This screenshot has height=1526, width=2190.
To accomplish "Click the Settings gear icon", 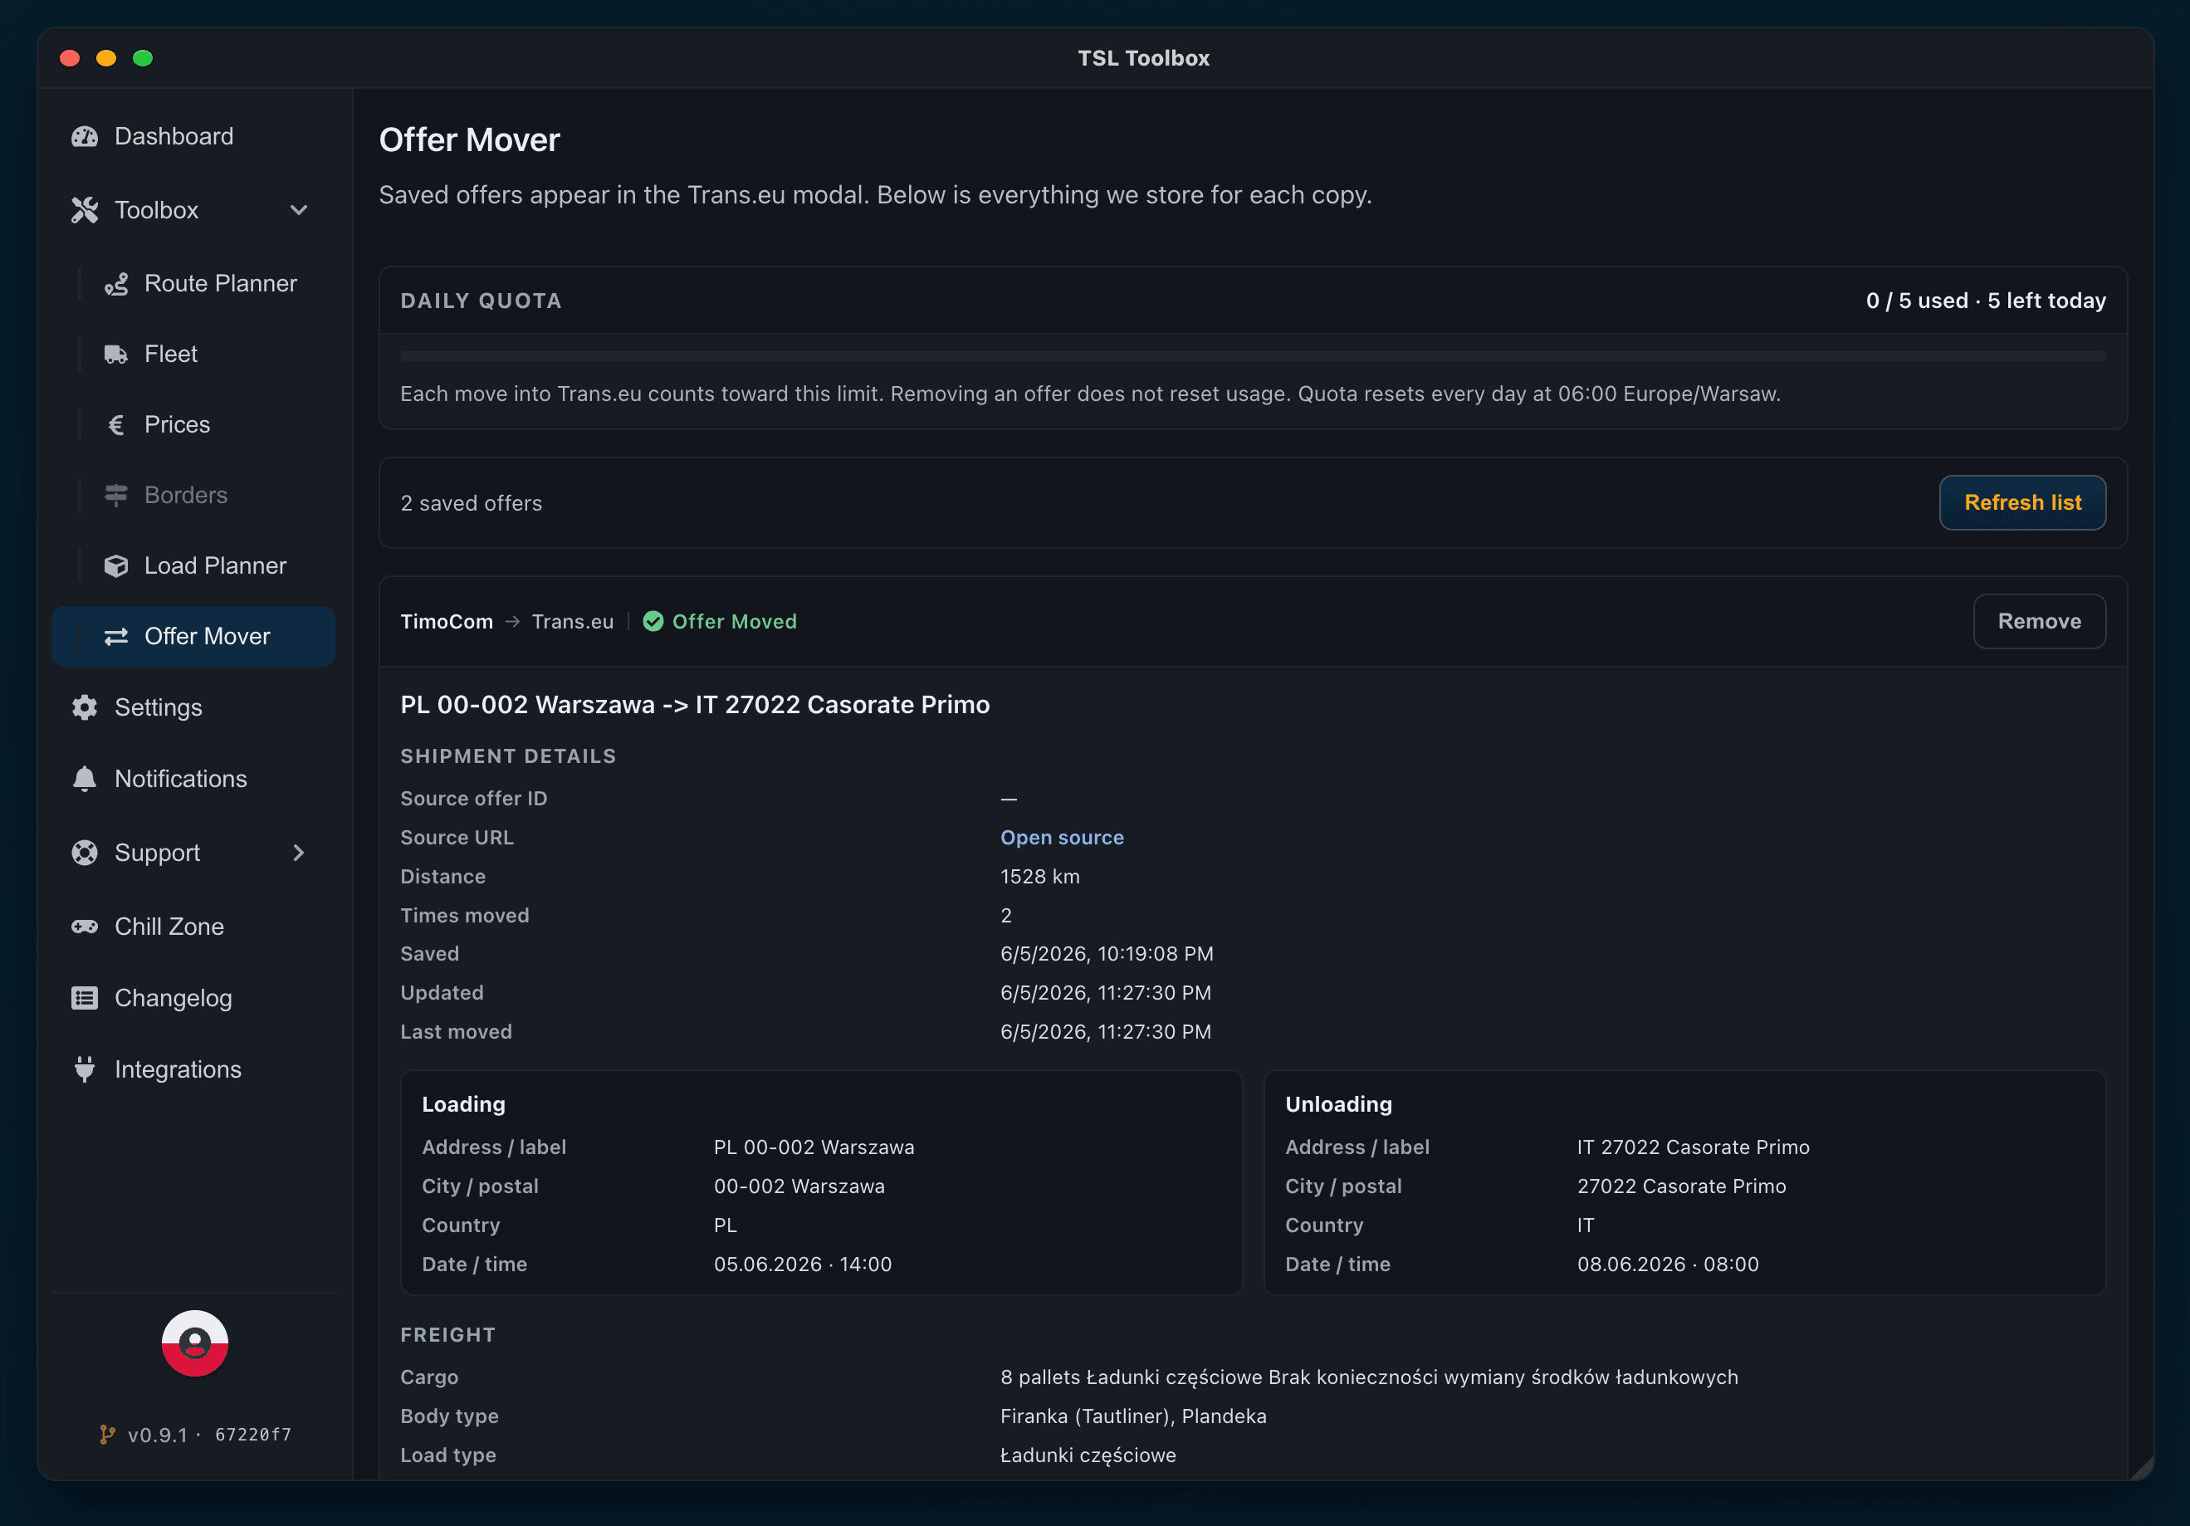I will (x=85, y=707).
